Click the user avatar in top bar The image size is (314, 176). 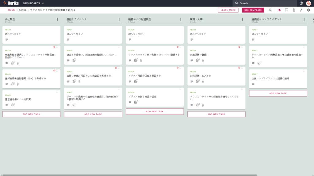click(308, 3)
